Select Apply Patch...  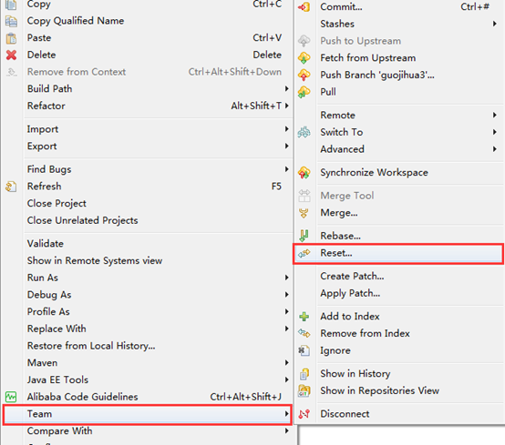coord(350,294)
